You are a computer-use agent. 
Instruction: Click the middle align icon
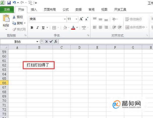100,19
